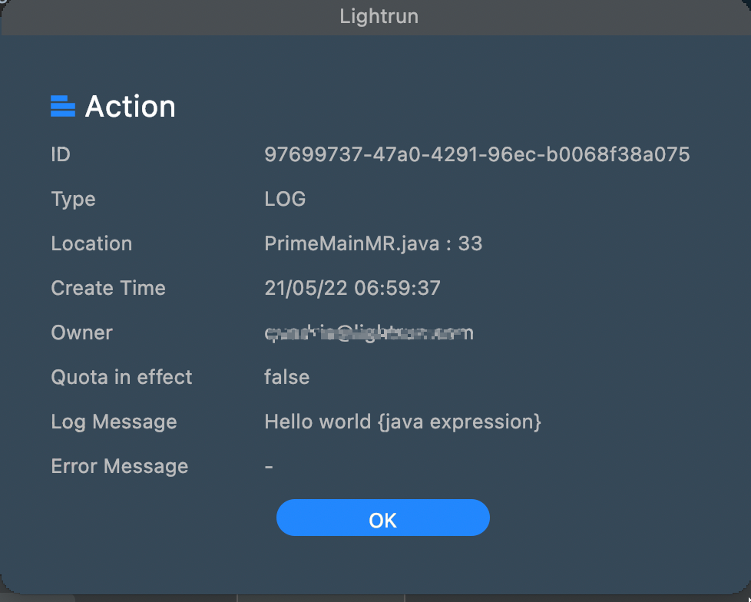Click the Error Message label
Image resolution: width=751 pixels, height=602 pixels.
[119, 466]
